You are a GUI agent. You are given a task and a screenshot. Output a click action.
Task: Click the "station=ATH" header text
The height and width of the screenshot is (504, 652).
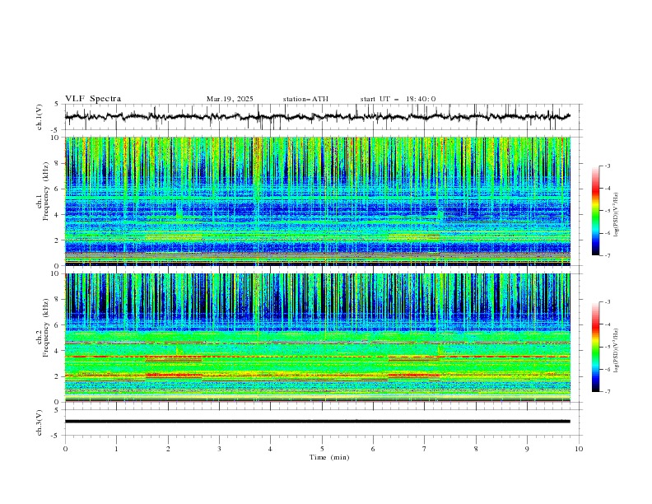305,99
